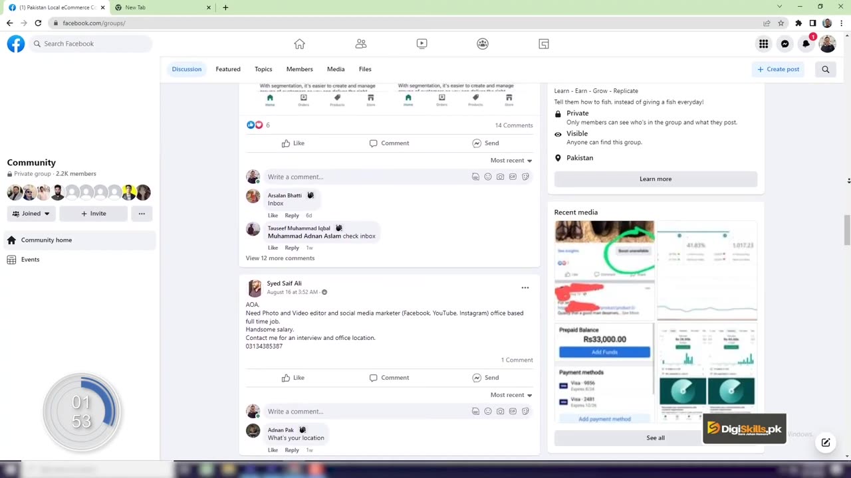Click Learn more in the About panel

[x=656, y=179]
